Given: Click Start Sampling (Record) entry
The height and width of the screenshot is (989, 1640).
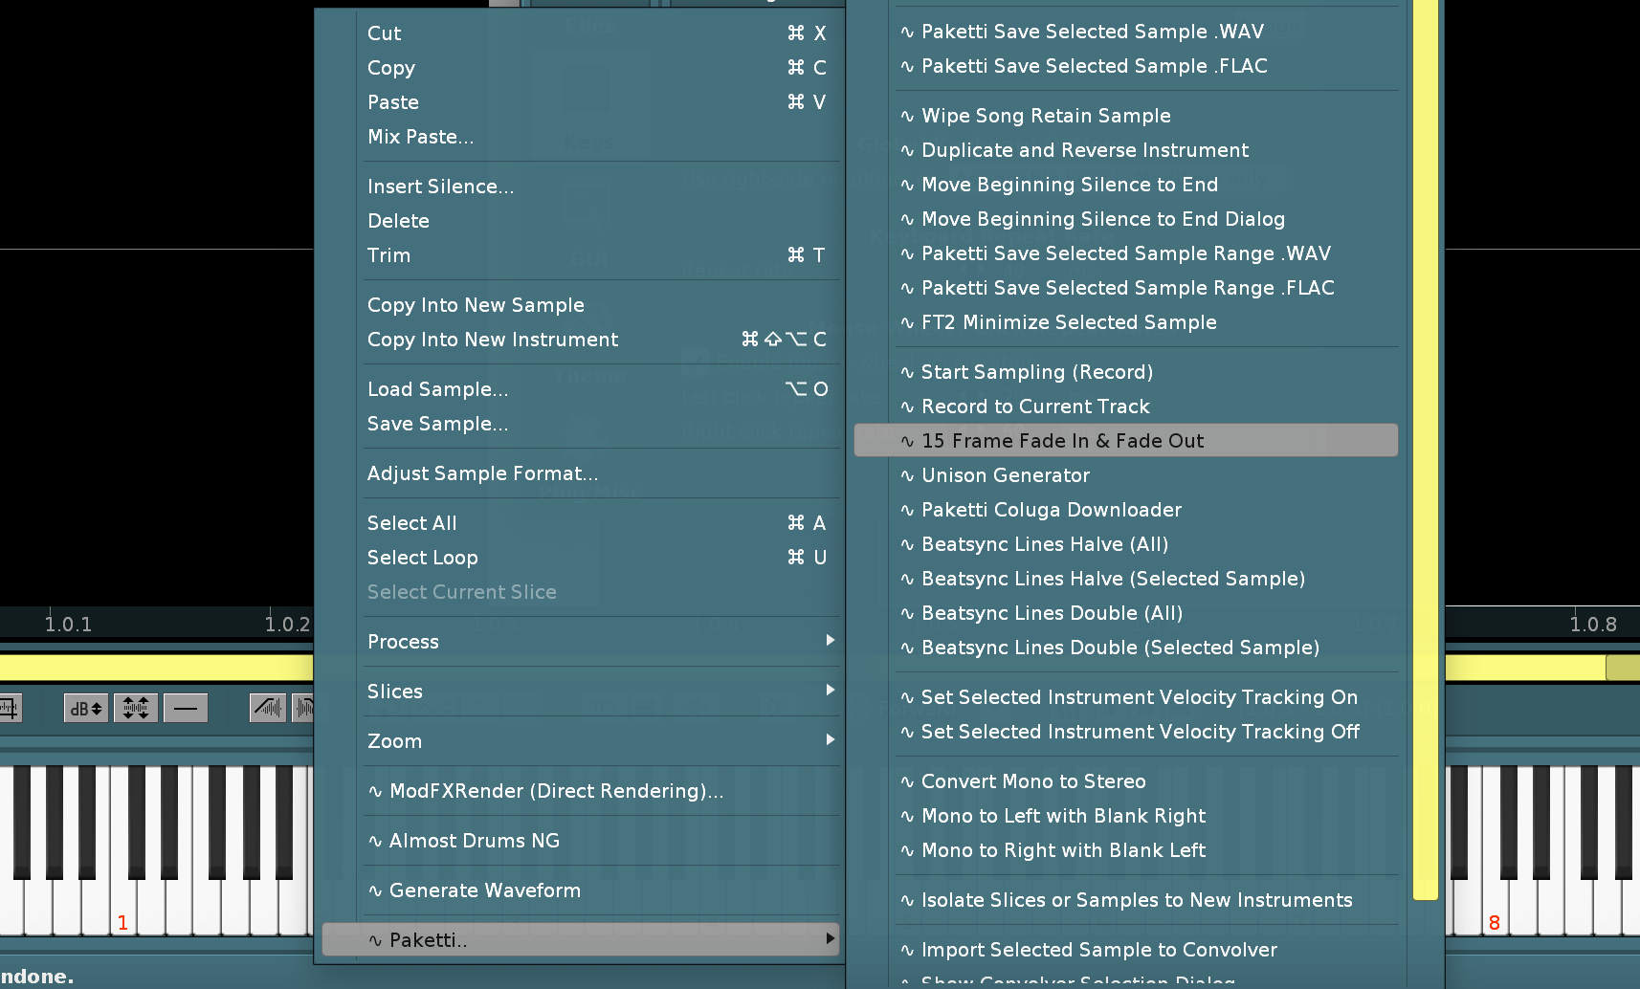Looking at the screenshot, I should (1036, 372).
